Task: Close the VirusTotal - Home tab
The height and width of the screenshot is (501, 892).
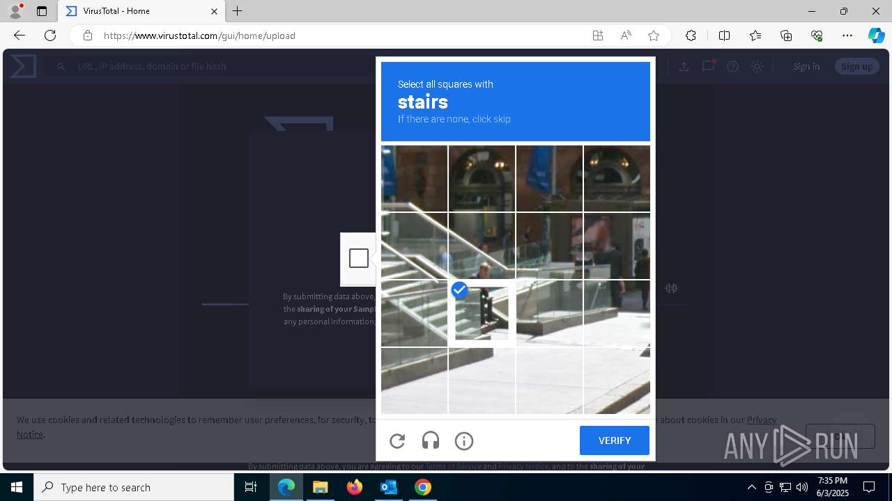Action: pyautogui.click(x=214, y=11)
